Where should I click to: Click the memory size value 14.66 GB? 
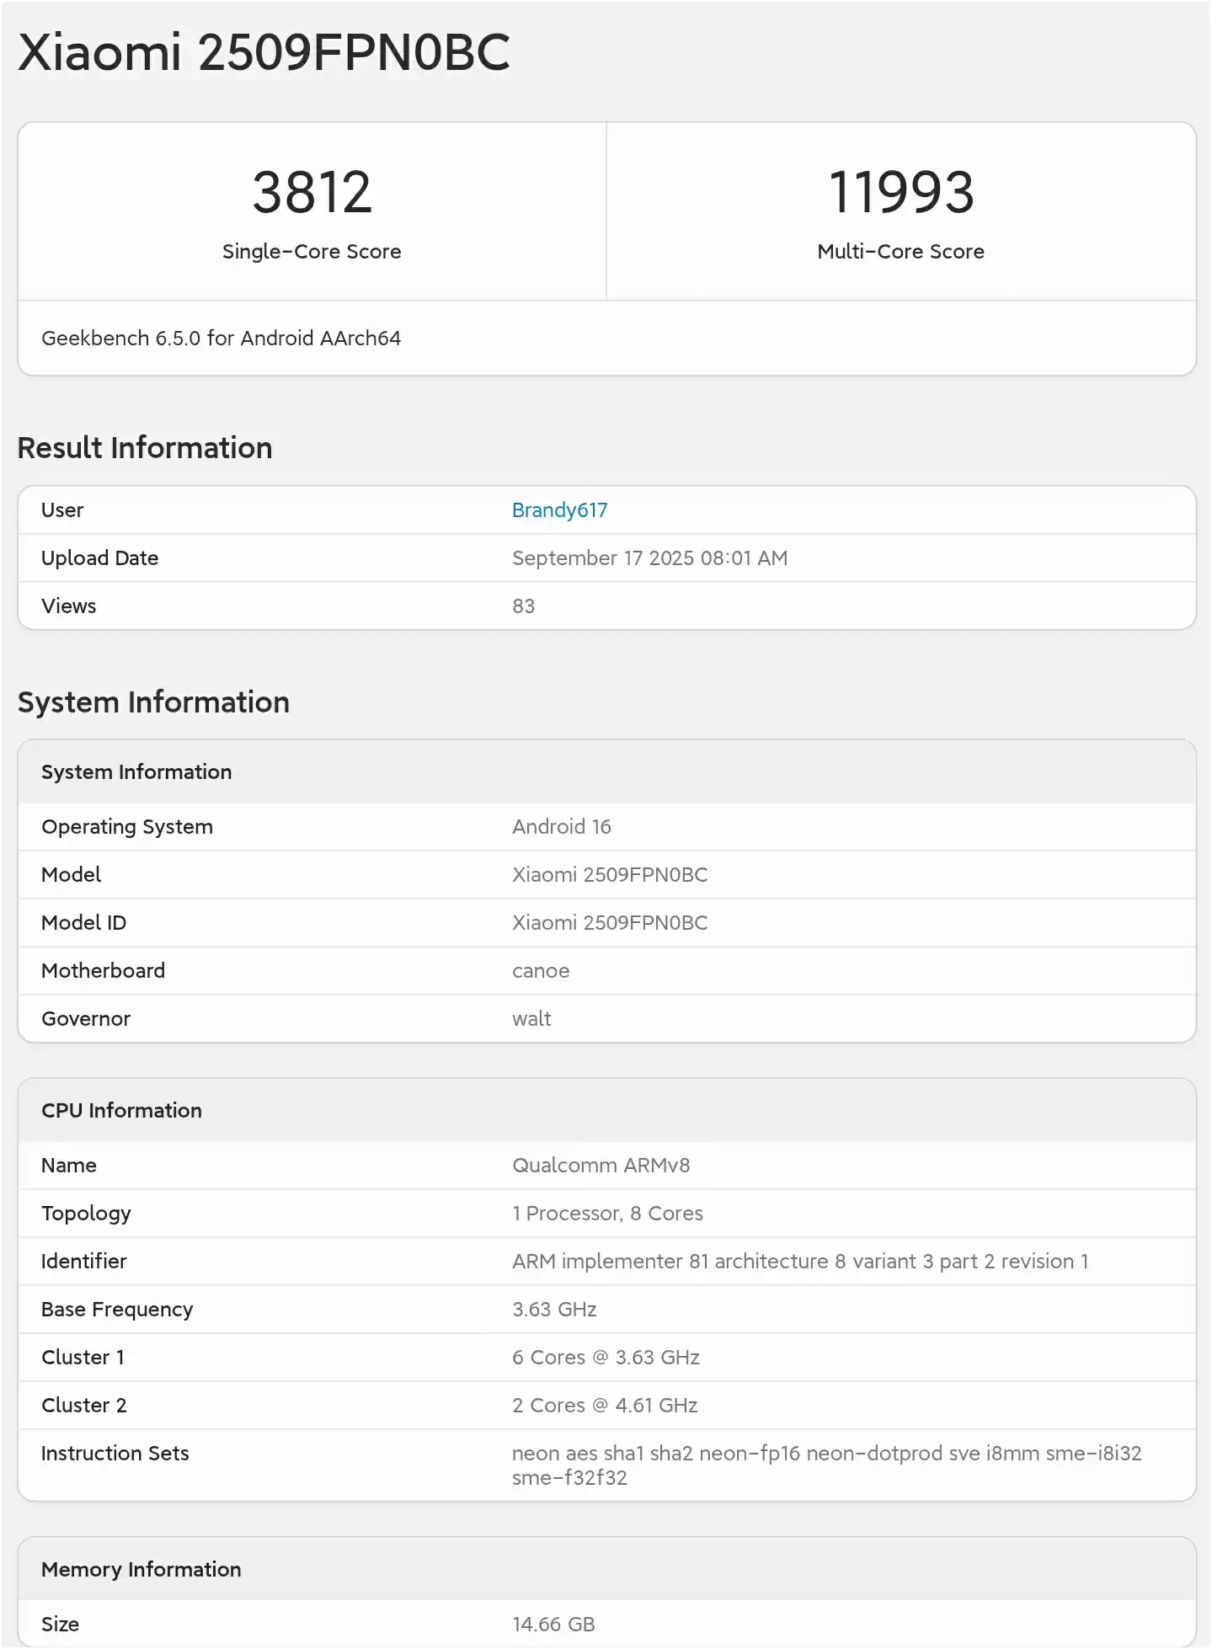tap(553, 1625)
